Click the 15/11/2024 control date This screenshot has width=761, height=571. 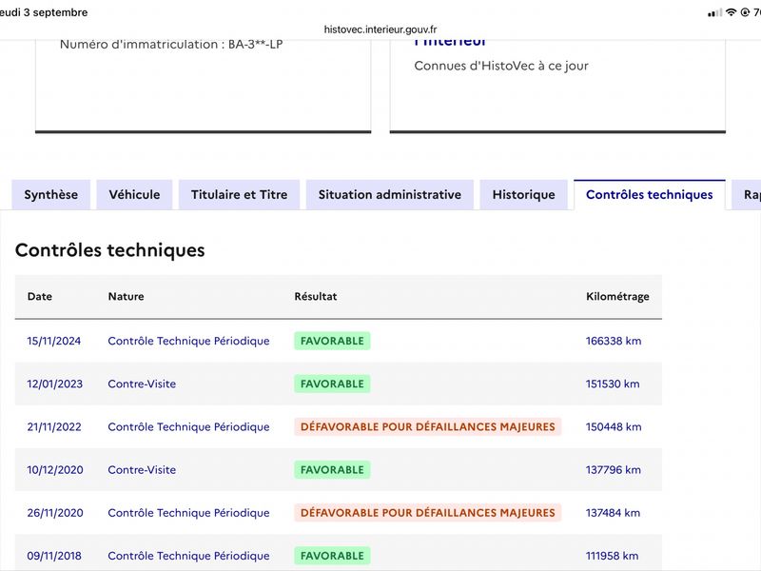coord(54,341)
